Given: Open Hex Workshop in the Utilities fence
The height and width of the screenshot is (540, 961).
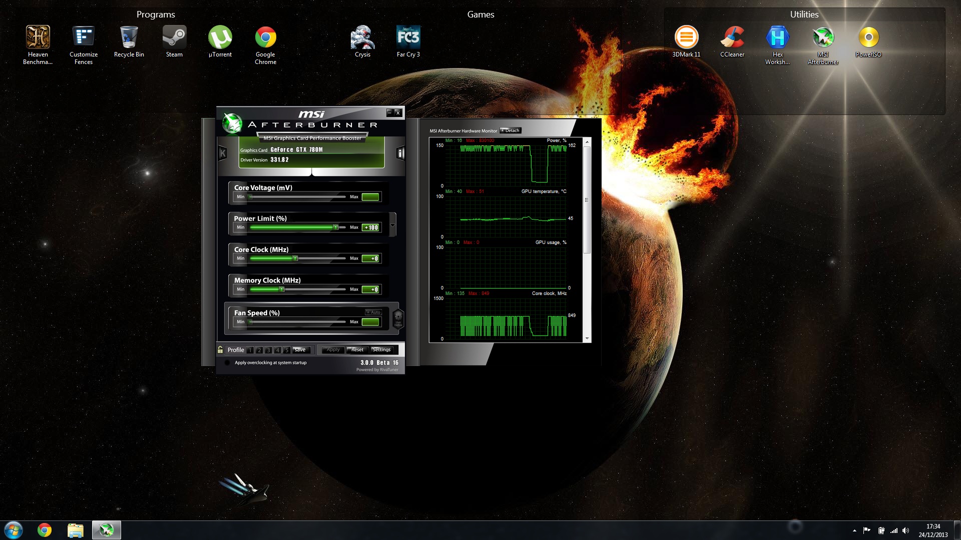Looking at the screenshot, I should [777, 45].
